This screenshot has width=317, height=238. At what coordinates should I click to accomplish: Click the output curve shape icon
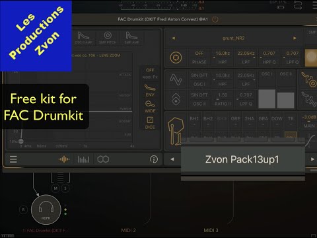pos(310,140)
